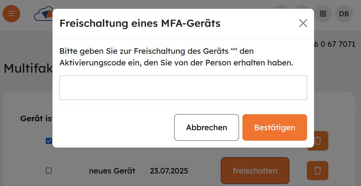Screen dimensions: 361x186
Task: Click the phone number ending in 7071
Action: click(x=335, y=44)
